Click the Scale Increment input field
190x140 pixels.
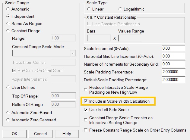173,48
